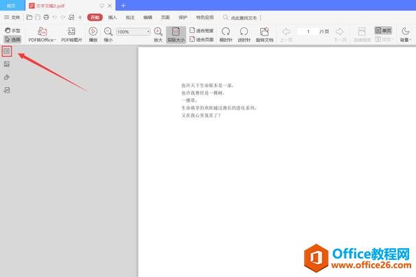
Task: Add a new tab with plus button
Action: pyautogui.click(x=124, y=5)
